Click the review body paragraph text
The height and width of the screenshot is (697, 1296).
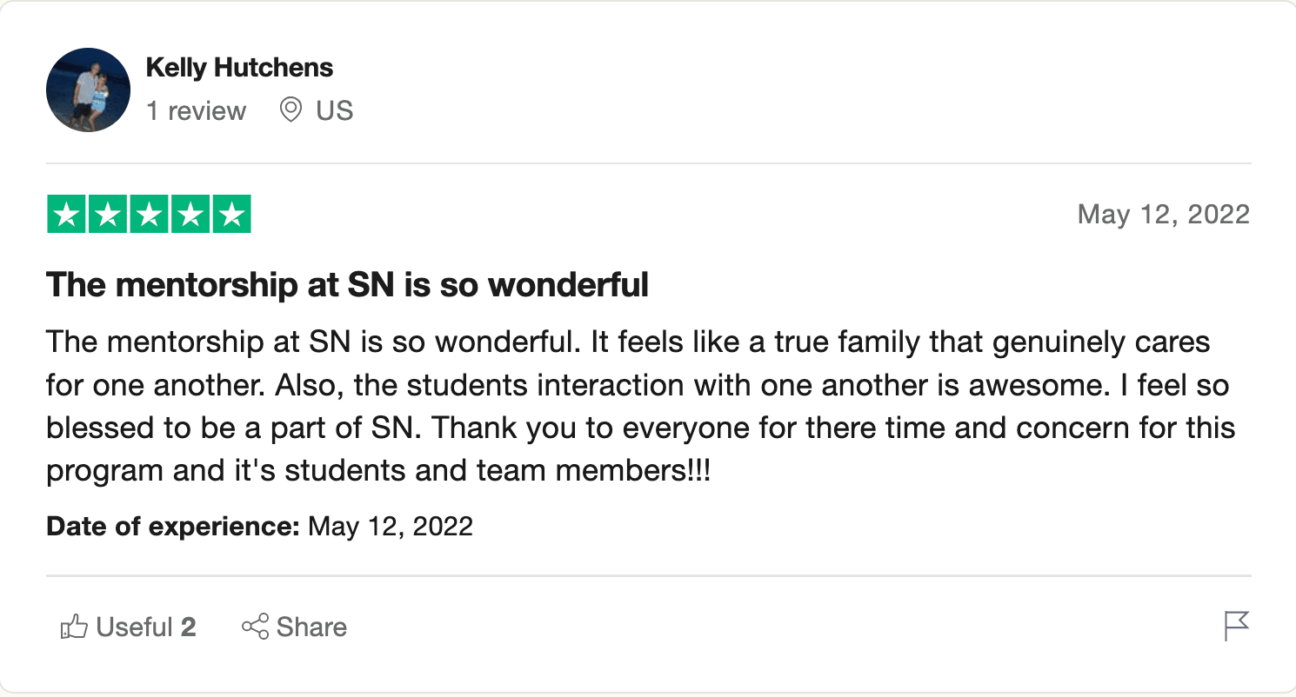coord(641,407)
